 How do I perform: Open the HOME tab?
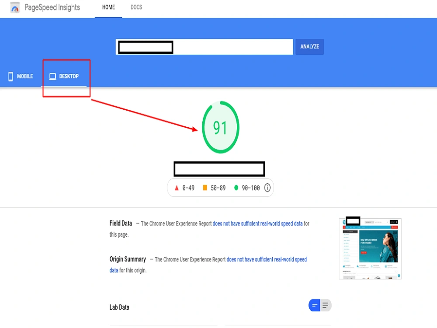[108, 7]
